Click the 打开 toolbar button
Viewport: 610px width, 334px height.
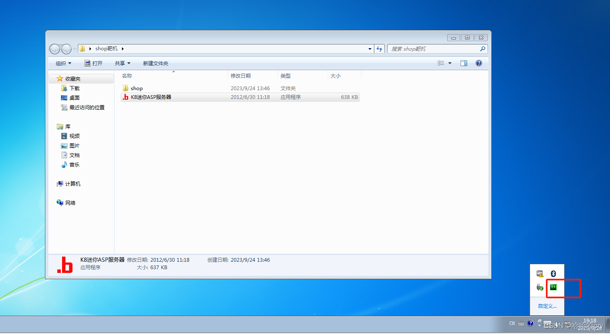[x=93, y=63]
